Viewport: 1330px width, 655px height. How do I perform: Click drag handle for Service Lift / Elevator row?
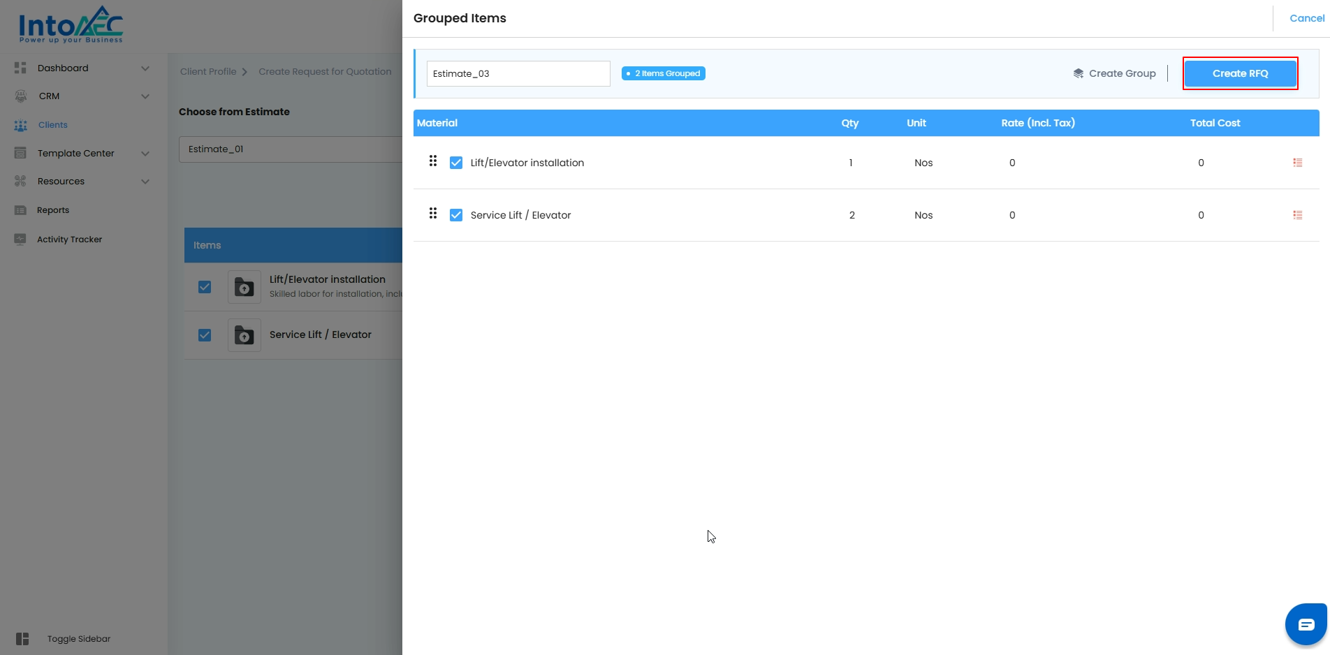433,214
